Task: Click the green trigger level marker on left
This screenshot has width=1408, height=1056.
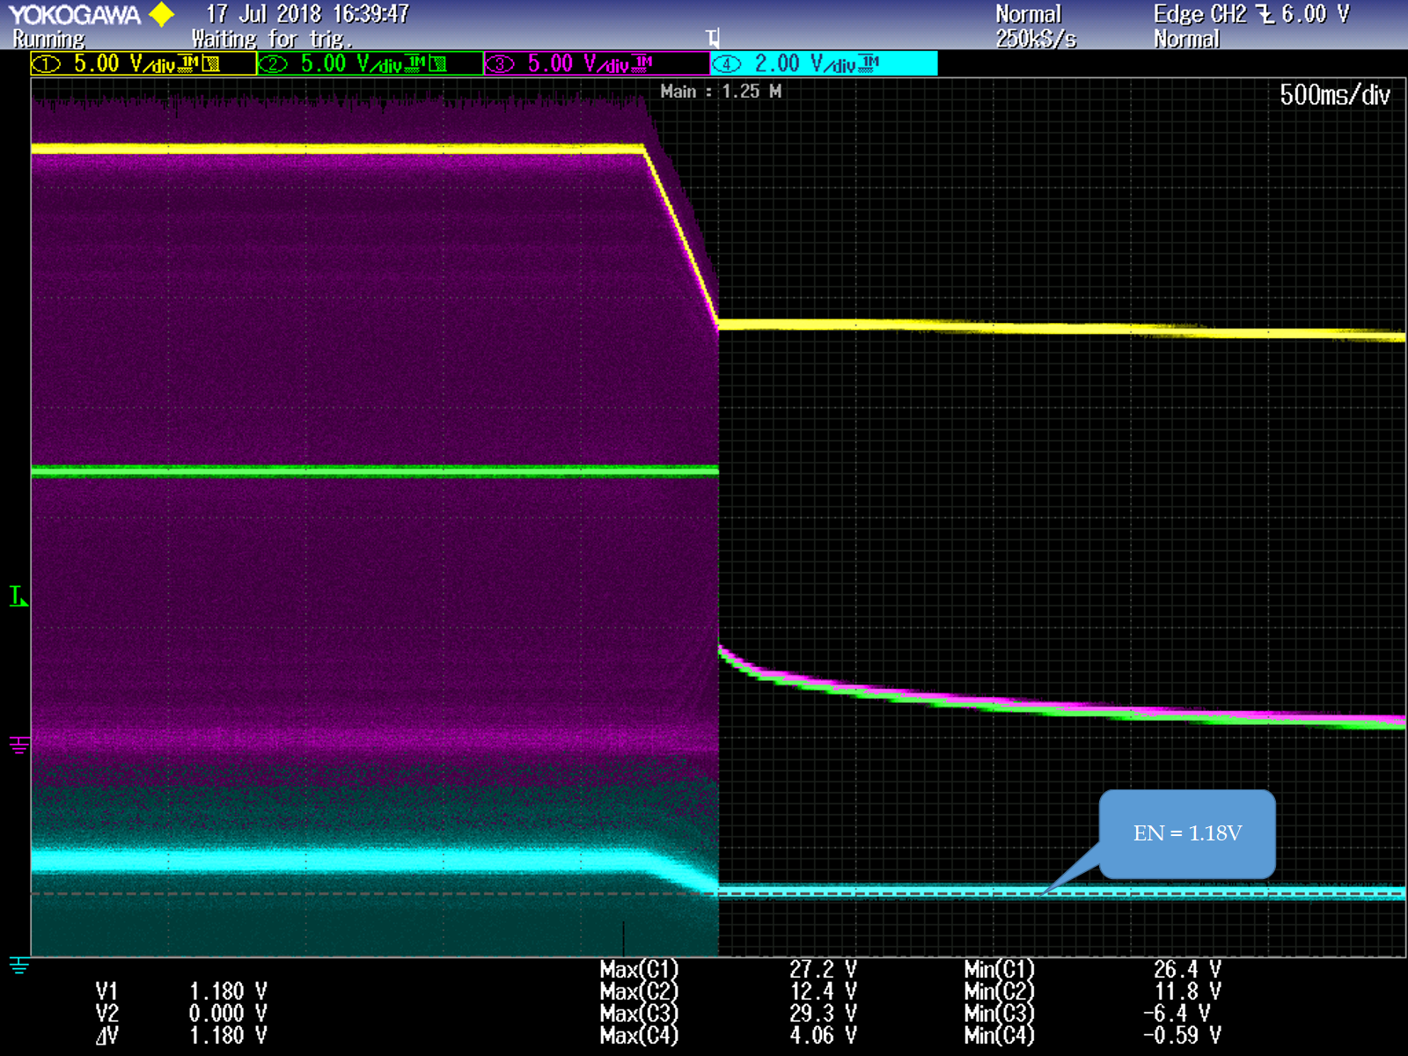Action: 18,597
